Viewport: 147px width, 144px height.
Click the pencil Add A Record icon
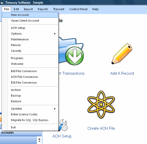click(122, 54)
